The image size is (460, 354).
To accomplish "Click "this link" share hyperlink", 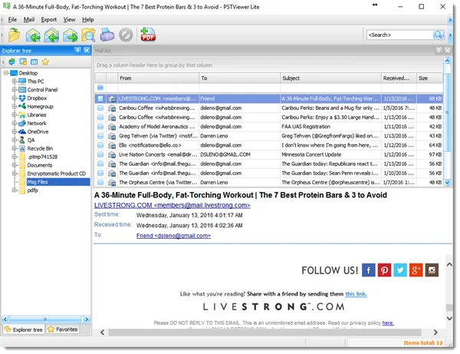I will click(x=356, y=294).
